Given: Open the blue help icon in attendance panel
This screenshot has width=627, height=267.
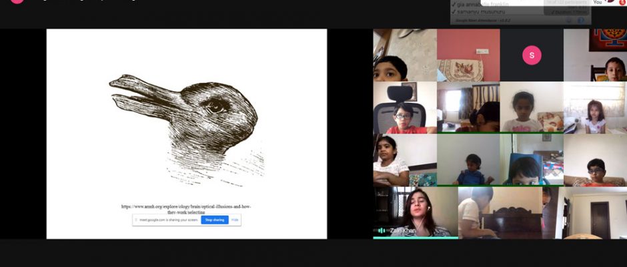Looking at the screenshot, I should point(580,20).
